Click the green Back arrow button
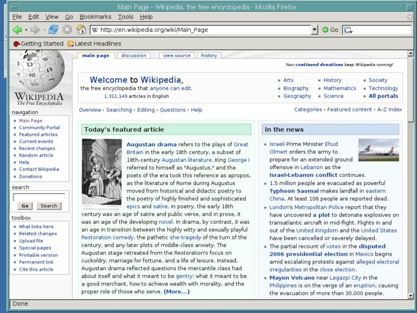 [x=17, y=30]
